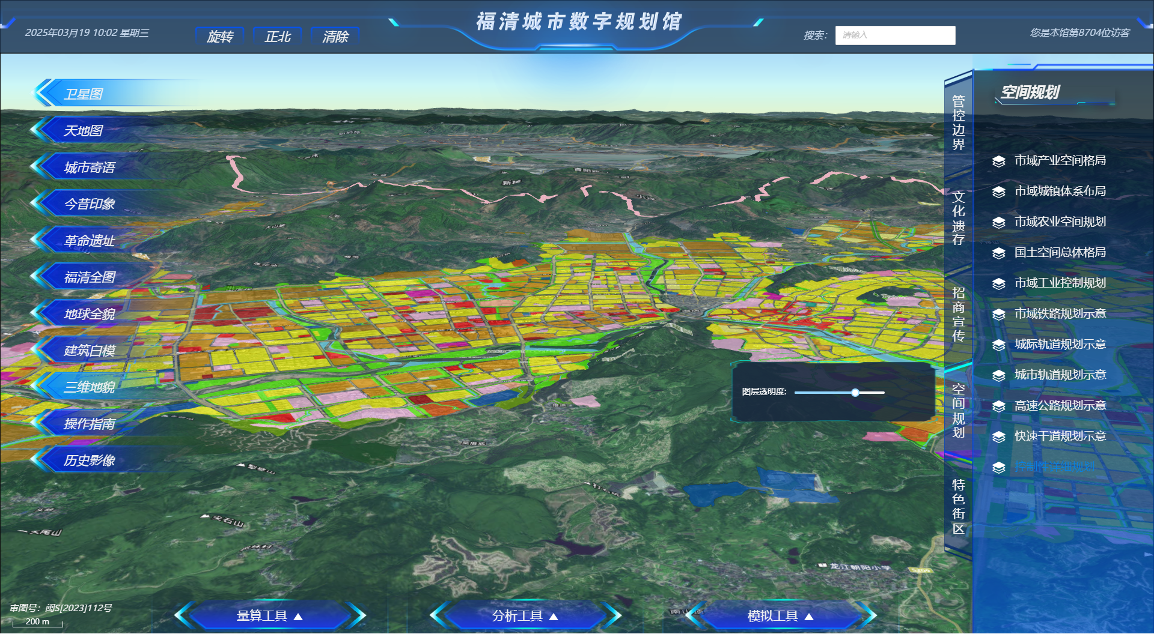The image size is (1154, 634).
Task: Click layer icon beside 市域农业空间规划
Action: 998,222
